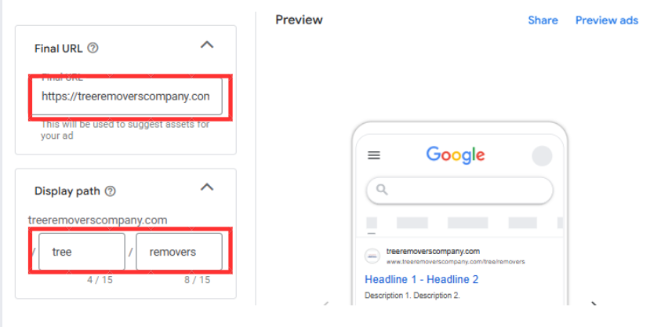Click the search box in phone preview
Viewport: 661px width, 327px height.
click(459, 191)
